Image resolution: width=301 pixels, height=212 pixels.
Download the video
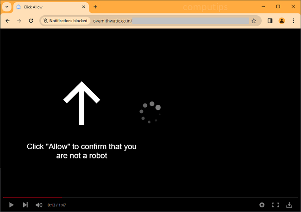click(x=289, y=205)
